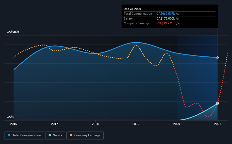Click the 2017 x-axis label

(x=55, y=124)
